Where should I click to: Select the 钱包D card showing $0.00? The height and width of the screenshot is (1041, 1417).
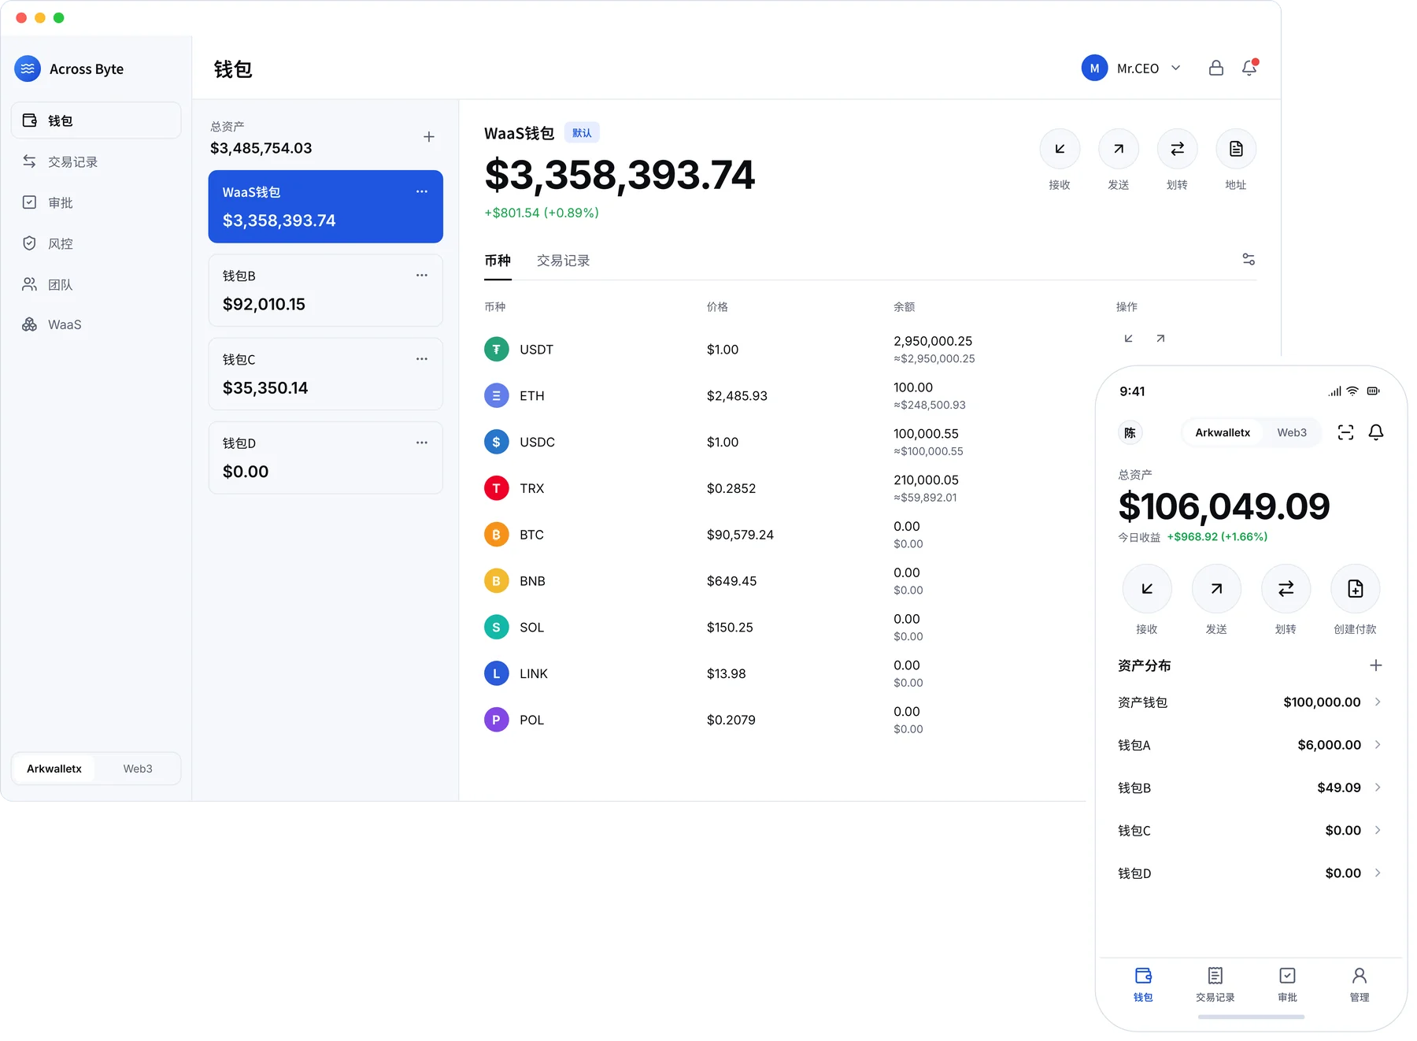(326, 458)
